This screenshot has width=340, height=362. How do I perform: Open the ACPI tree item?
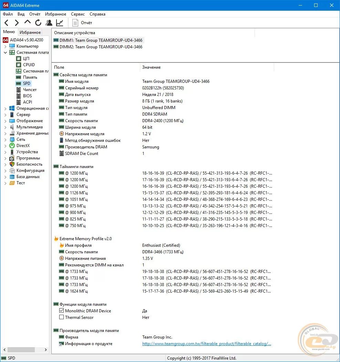point(28,102)
